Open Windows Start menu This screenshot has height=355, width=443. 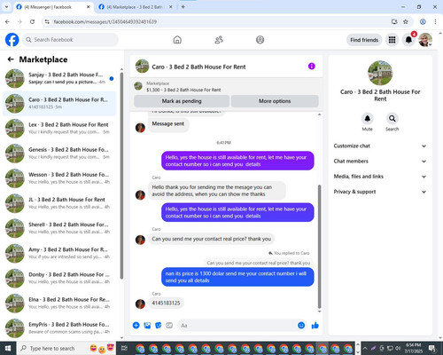8,348
